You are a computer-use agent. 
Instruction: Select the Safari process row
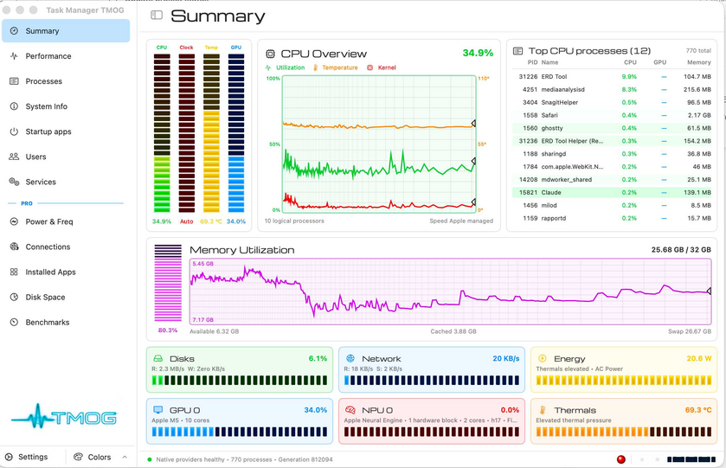coord(612,115)
